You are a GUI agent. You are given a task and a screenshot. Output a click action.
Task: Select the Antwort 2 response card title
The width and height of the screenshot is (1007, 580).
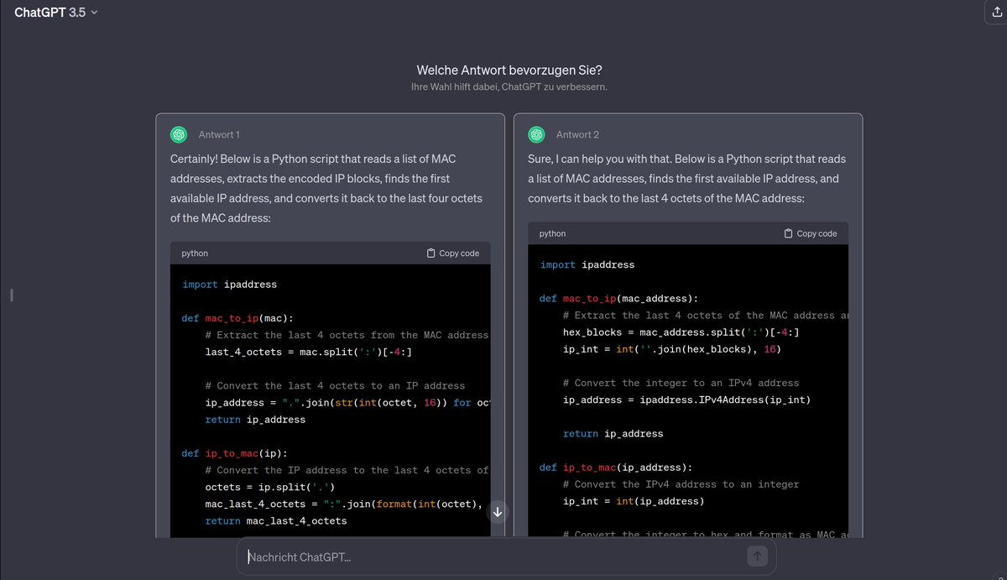coord(577,134)
